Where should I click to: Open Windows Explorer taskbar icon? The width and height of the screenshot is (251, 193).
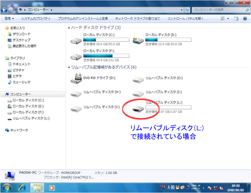(x=37, y=188)
